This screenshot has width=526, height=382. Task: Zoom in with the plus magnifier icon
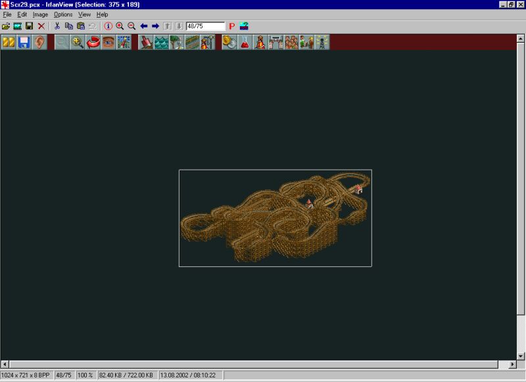point(120,26)
